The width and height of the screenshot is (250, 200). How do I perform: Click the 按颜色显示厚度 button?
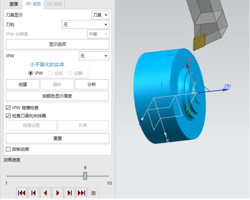coord(57,96)
